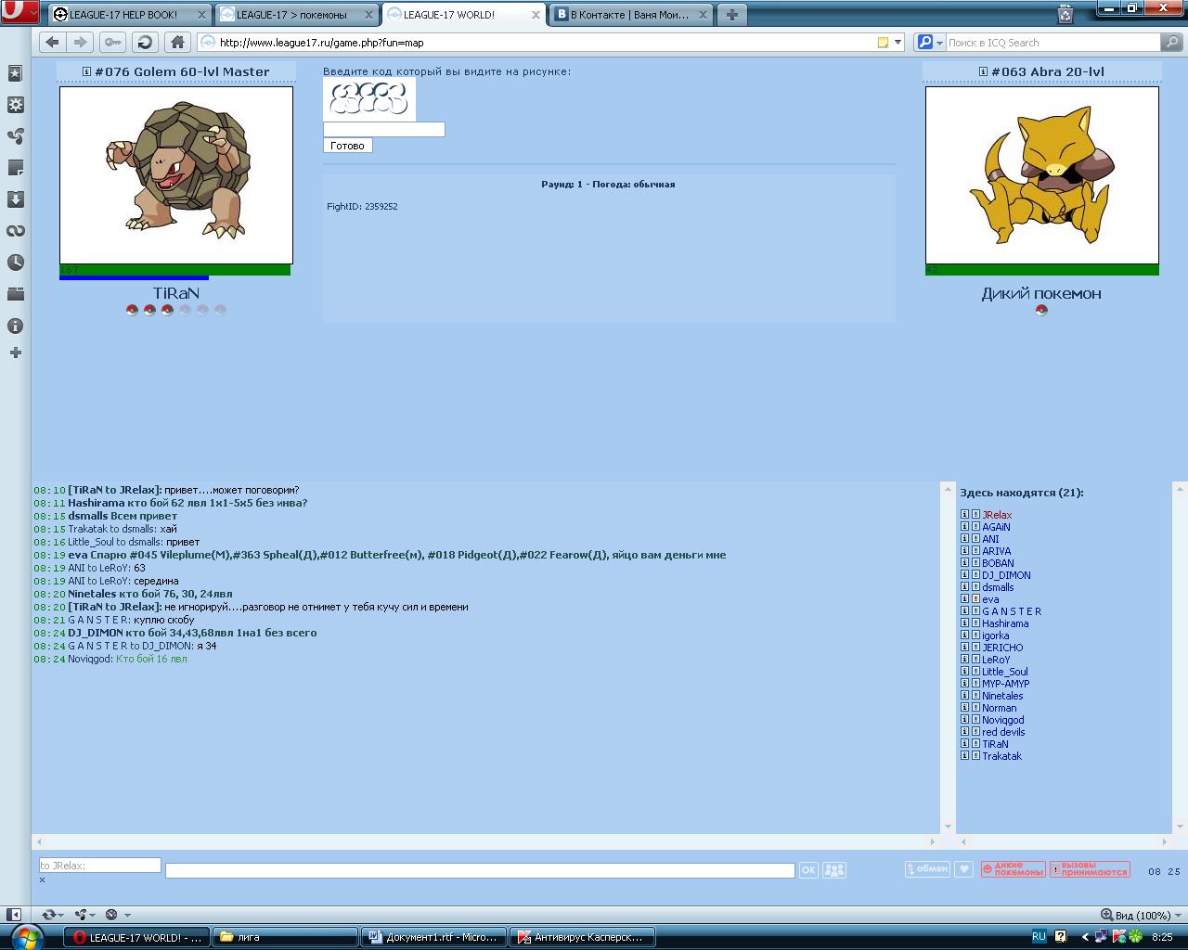Open the password wand key button
Image resolution: width=1188 pixels, height=950 pixels.
pos(112,42)
